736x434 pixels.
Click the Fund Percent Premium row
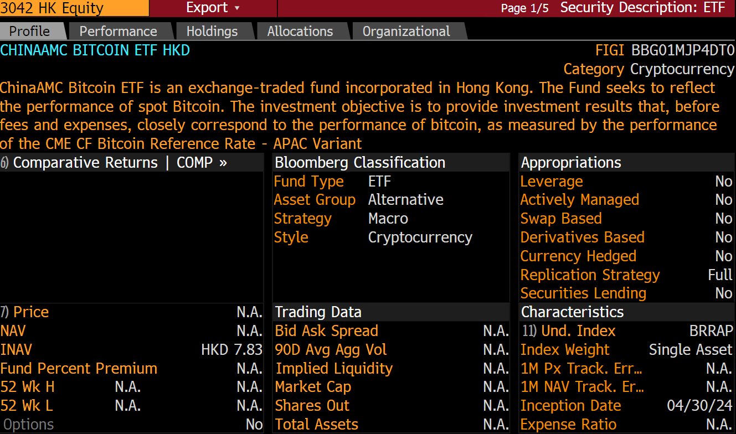[x=132, y=369]
